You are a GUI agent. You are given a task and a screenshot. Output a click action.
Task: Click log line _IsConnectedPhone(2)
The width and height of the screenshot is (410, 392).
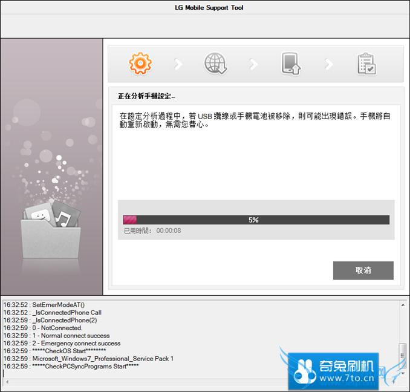click(x=50, y=321)
